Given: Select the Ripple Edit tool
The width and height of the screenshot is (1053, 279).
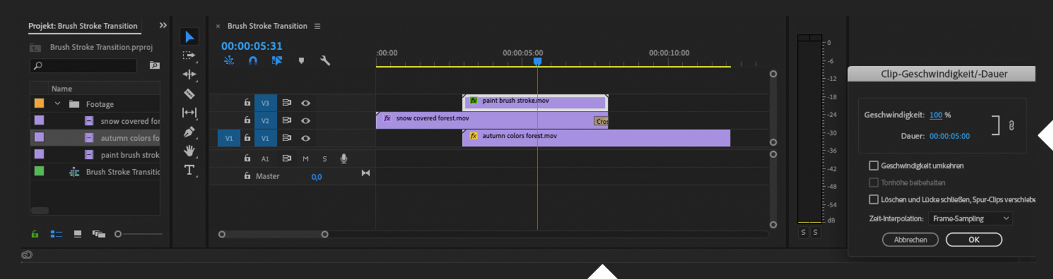Looking at the screenshot, I should click(x=189, y=74).
